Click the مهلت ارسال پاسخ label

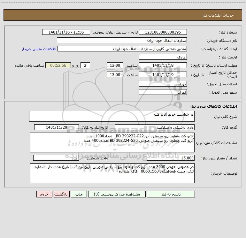[x=221, y=65]
